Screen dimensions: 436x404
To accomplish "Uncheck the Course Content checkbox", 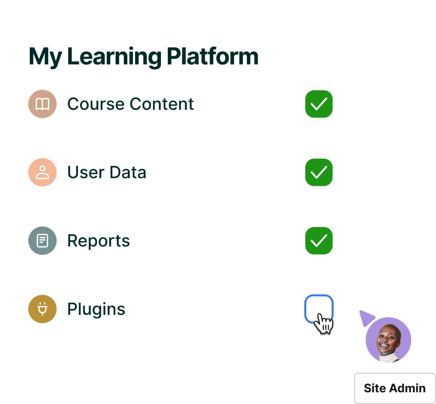I will pyautogui.click(x=319, y=104).
